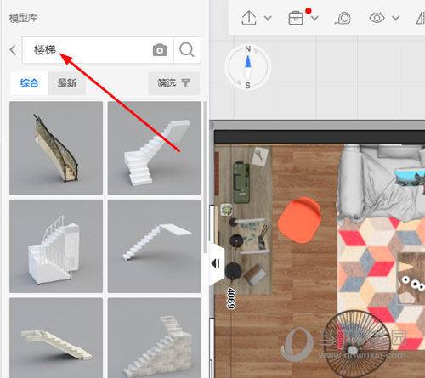Expand the toolbox dropdown arrow

(x=314, y=19)
